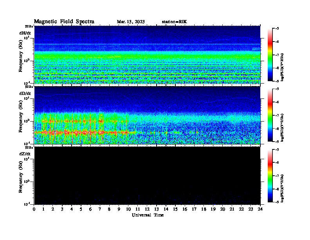The width and height of the screenshot is (310, 240).
Task: Click the log(PSD) label beside dH/dt color bar
Action: click(x=283, y=67)
